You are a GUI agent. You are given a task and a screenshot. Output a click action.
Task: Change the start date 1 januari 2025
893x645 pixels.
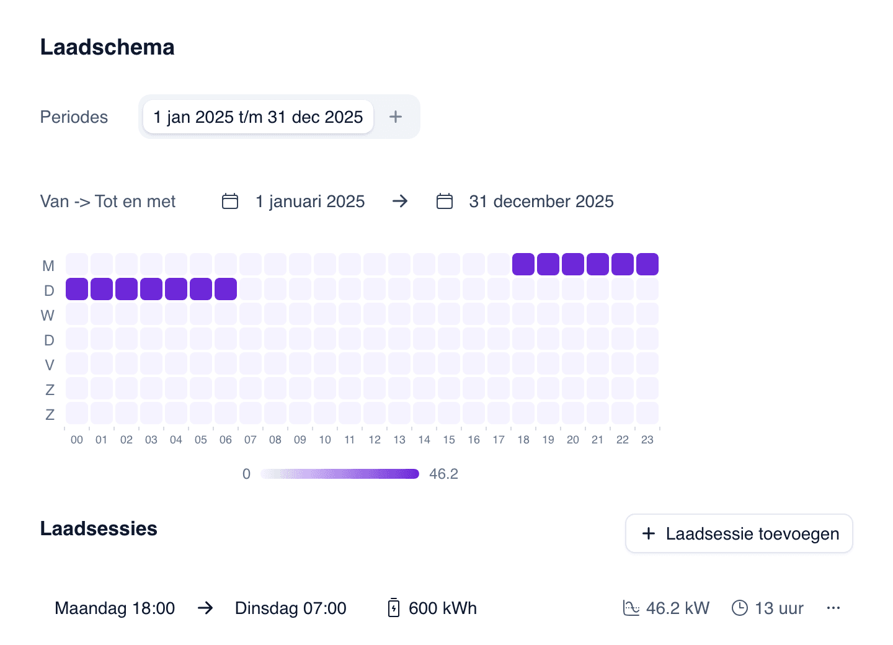(310, 202)
